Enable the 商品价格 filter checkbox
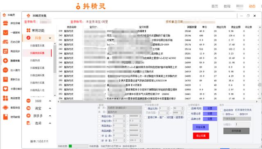262x149 pixels. pyautogui.click(x=99, y=116)
